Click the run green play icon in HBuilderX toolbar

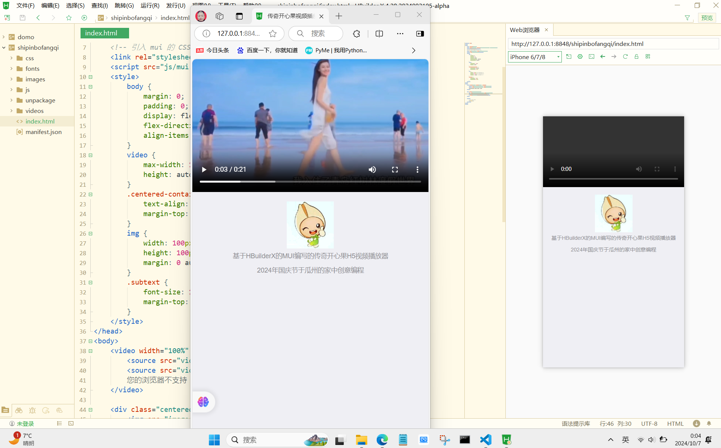[84, 18]
